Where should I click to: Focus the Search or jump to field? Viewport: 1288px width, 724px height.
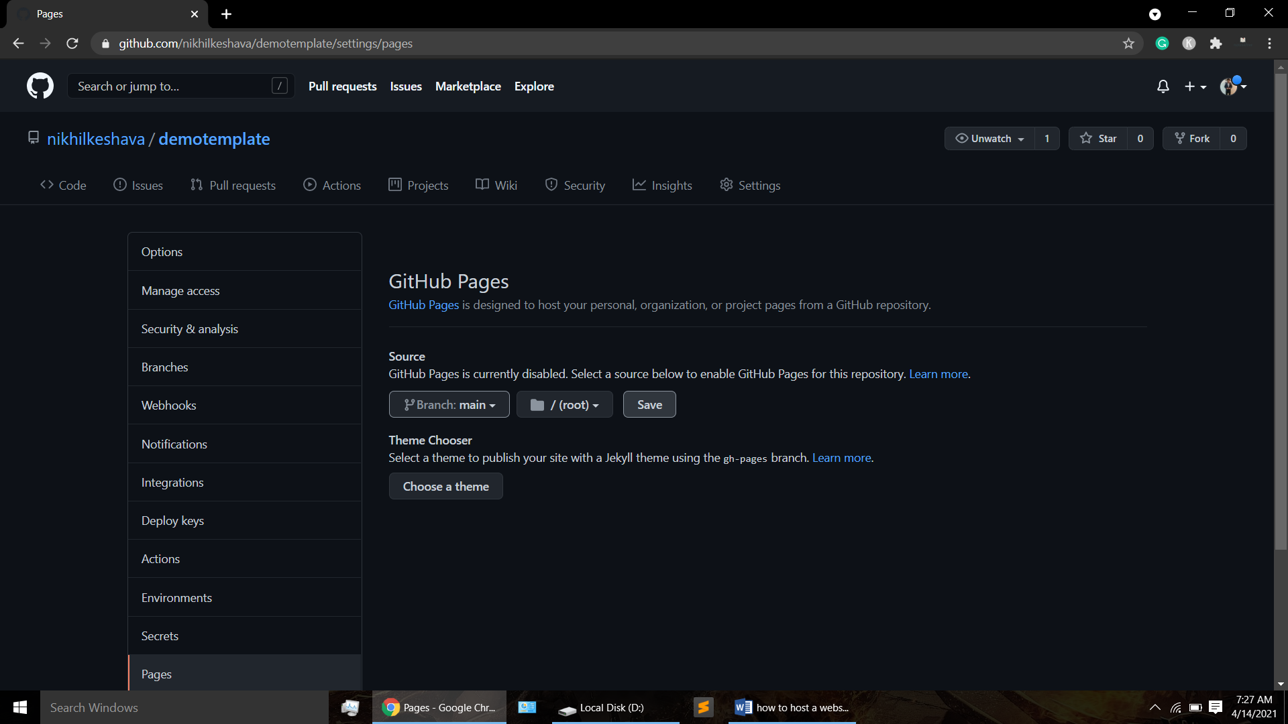(180, 86)
